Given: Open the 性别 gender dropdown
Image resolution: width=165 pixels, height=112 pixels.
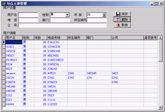Looking at the screenshot, I should click(67, 15).
